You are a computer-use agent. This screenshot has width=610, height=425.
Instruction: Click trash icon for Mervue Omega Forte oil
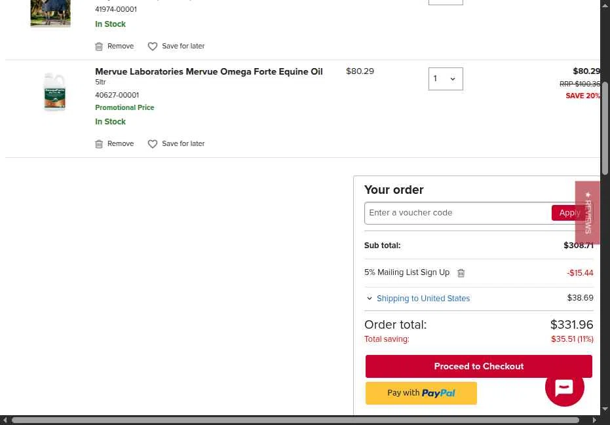(x=99, y=144)
